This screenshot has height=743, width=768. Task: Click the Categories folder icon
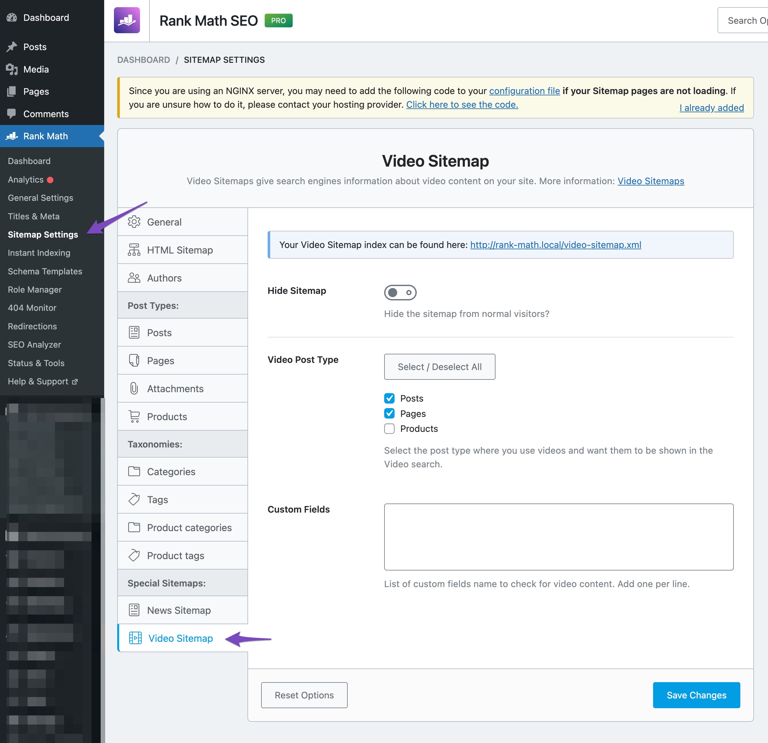pyautogui.click(x=134, y=471)
